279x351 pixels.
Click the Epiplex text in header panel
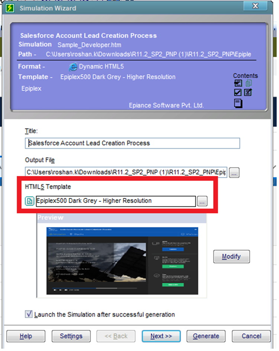31,88
